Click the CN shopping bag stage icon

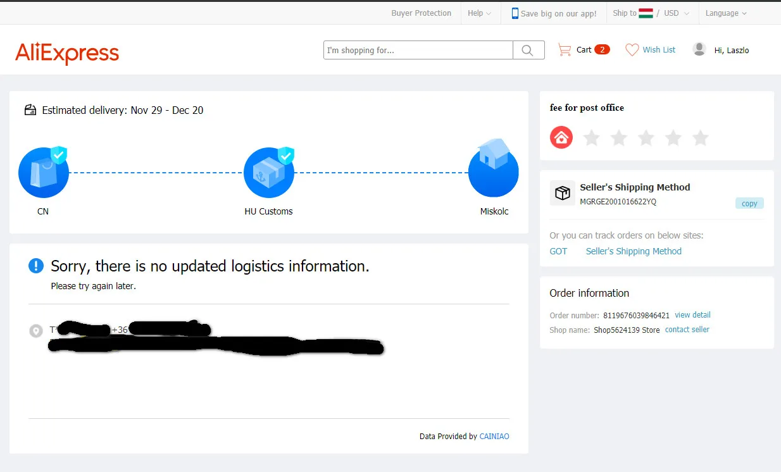[44, 172]
